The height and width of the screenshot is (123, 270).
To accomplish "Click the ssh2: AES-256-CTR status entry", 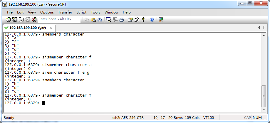I will click(x=128, y=118).
